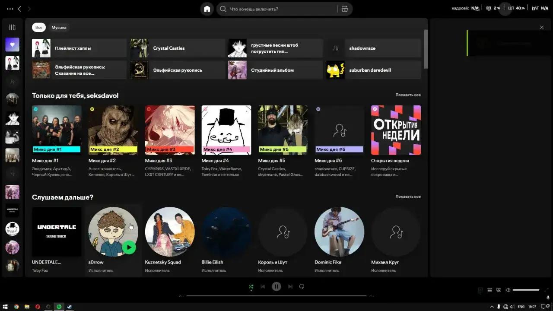553x311 pixels.
Task: Click Spotify icon in taskbar
Action: pyautogui.click(x=59, y=307)
